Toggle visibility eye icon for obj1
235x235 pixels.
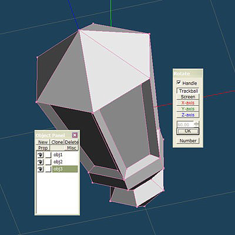click(41, 155)
